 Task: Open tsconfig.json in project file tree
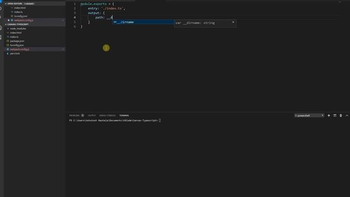pyautogui.click(x=17, y=45)
